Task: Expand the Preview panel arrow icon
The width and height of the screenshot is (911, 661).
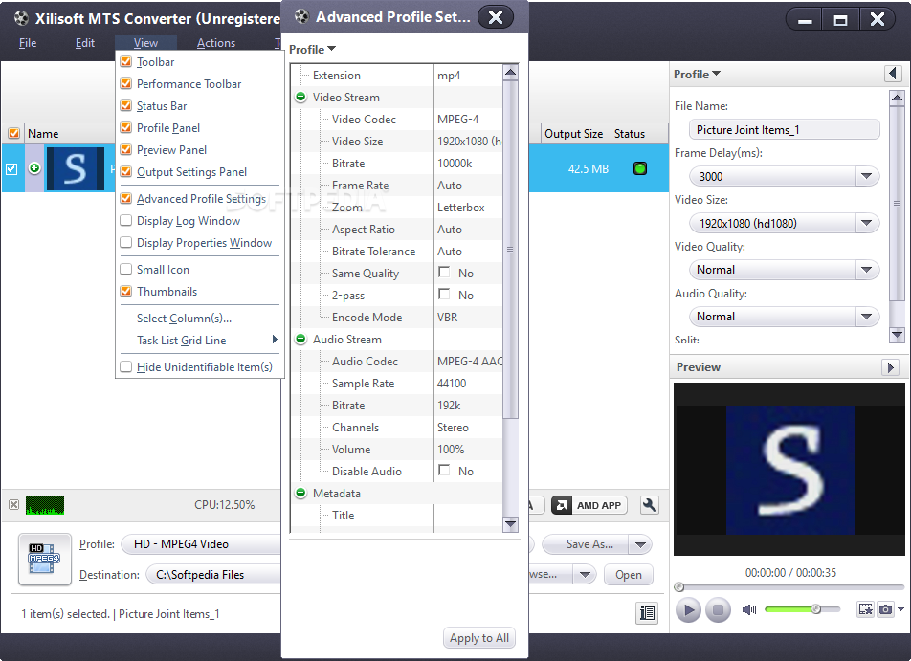Action: coord(890,367)
